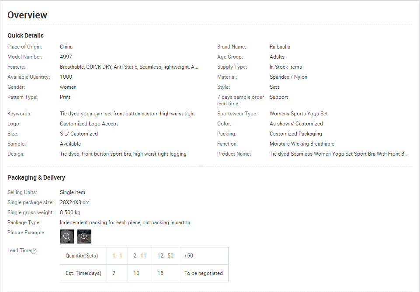Image resolution: width=420 pixels, height=292 pixels.
Task: Click the To be negotiated cell
Action: [204, 273]
